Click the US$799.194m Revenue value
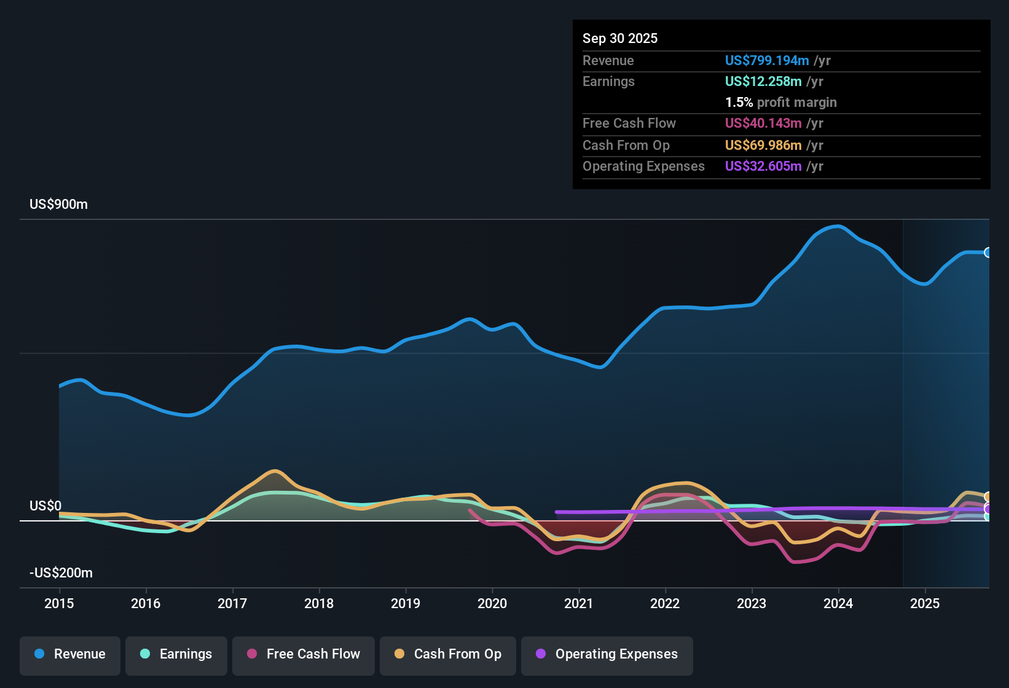 [x=766, y=60]
